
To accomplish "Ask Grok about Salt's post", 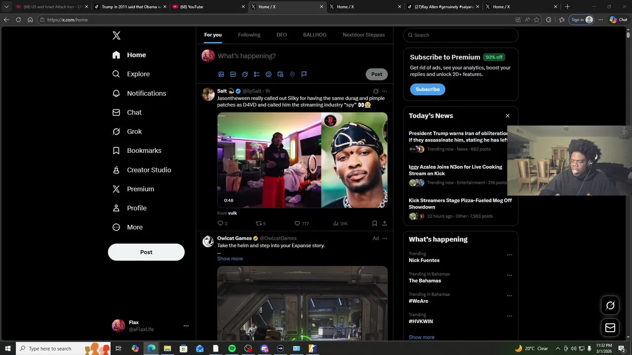I will (376, 91).
